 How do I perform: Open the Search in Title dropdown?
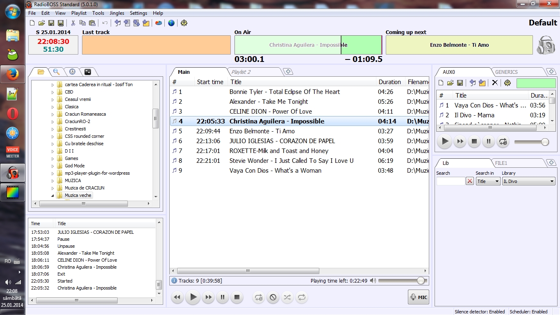click(x=488, y=181)
